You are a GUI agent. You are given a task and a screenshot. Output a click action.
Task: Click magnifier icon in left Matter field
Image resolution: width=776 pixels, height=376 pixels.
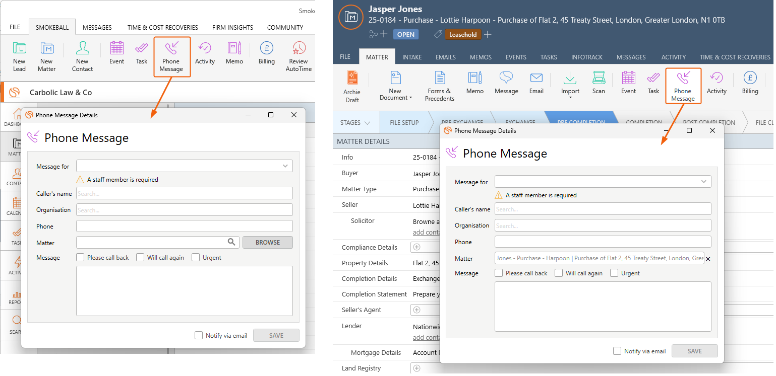click(231, 242)
